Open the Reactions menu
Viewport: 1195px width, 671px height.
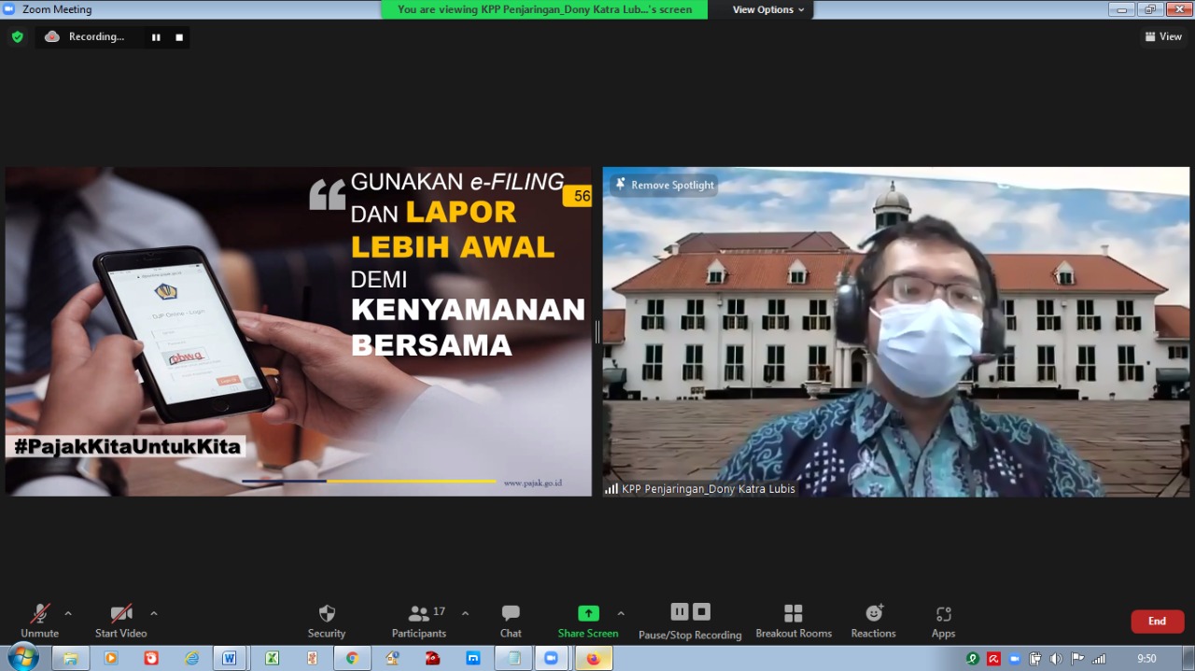[873, 621]
